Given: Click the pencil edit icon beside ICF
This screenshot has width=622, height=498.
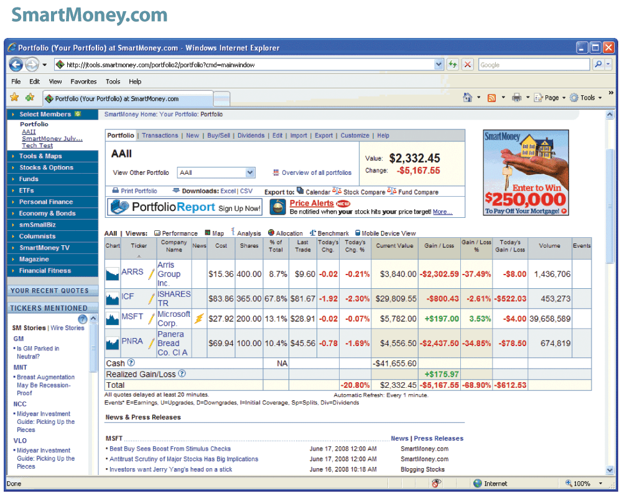Looking at the screenshot, I should click(151, 299).
